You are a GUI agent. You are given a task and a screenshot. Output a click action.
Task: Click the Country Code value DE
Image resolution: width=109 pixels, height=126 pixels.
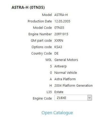pyautogui.click(x=56, y=53)
